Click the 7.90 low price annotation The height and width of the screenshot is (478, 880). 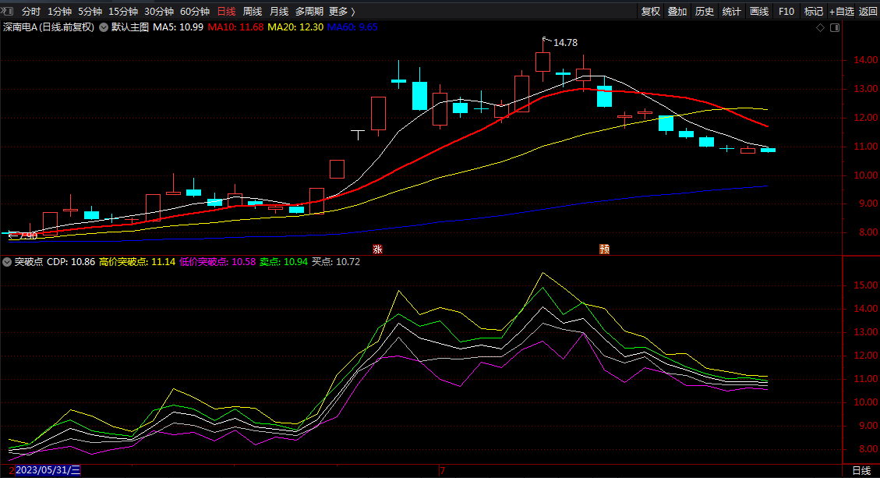pos(28,236)
